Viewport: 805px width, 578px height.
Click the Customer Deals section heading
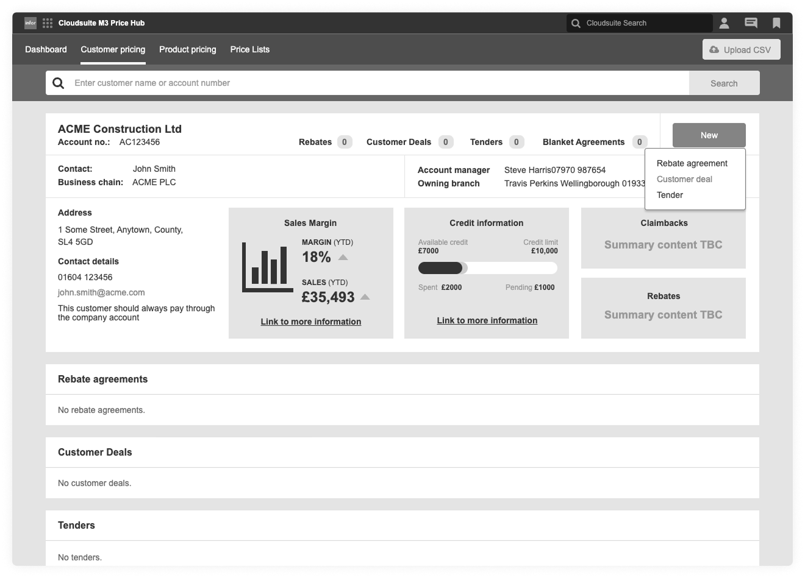pos(95,452)
